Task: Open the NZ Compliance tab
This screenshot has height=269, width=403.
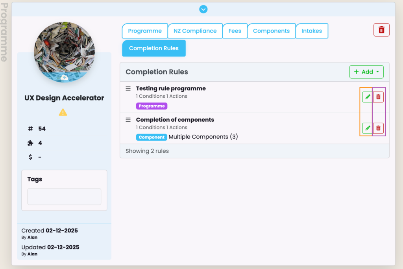Action: tap(195, 31)
